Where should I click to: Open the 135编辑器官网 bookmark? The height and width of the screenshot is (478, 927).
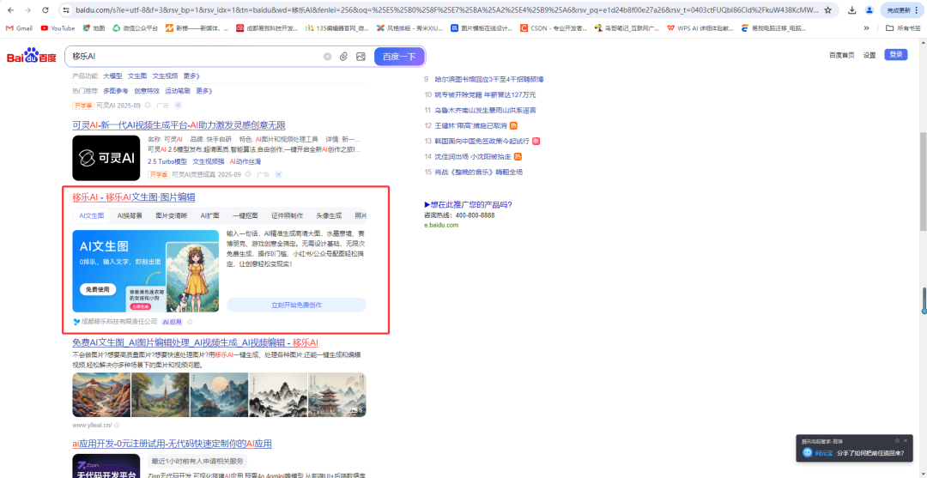(x=337, y=27)
